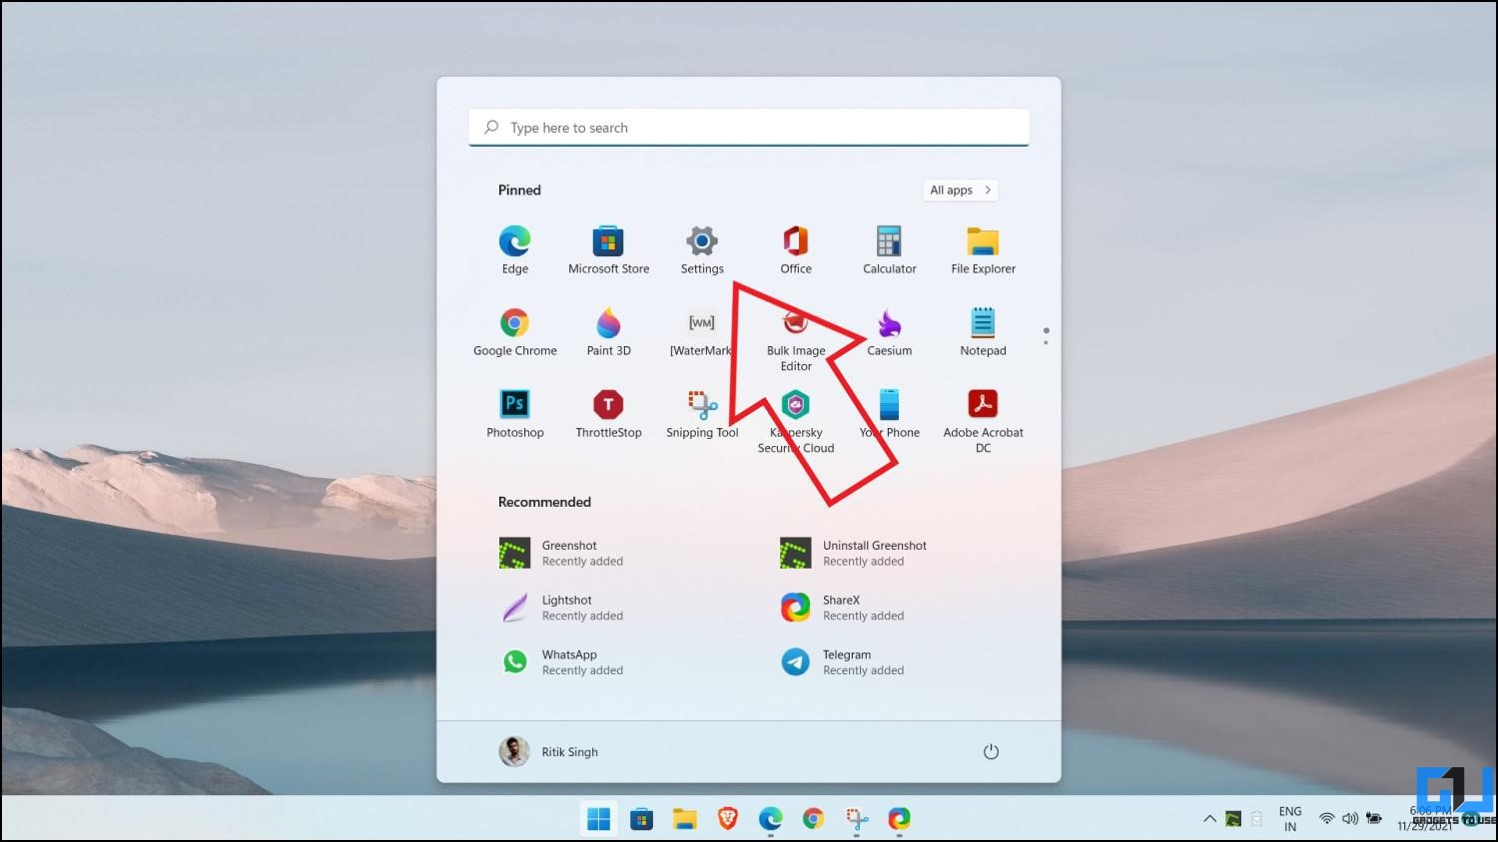Open the Brave browser taskbar icon

(728, 819)
